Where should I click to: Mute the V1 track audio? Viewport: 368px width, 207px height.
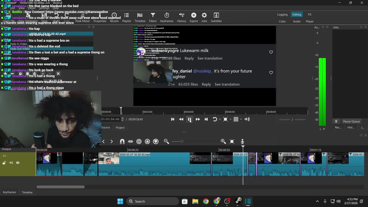11,163
